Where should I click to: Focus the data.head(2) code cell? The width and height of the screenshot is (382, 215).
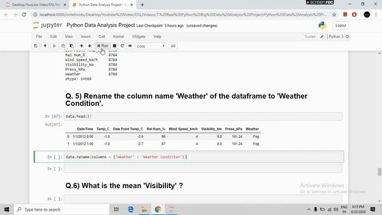click(x=203, y=116)
